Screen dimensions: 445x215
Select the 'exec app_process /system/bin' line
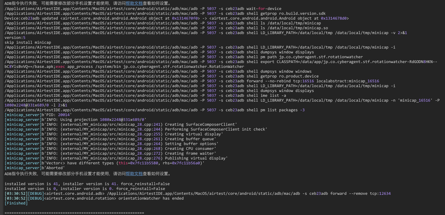click(x=124, y=67)
